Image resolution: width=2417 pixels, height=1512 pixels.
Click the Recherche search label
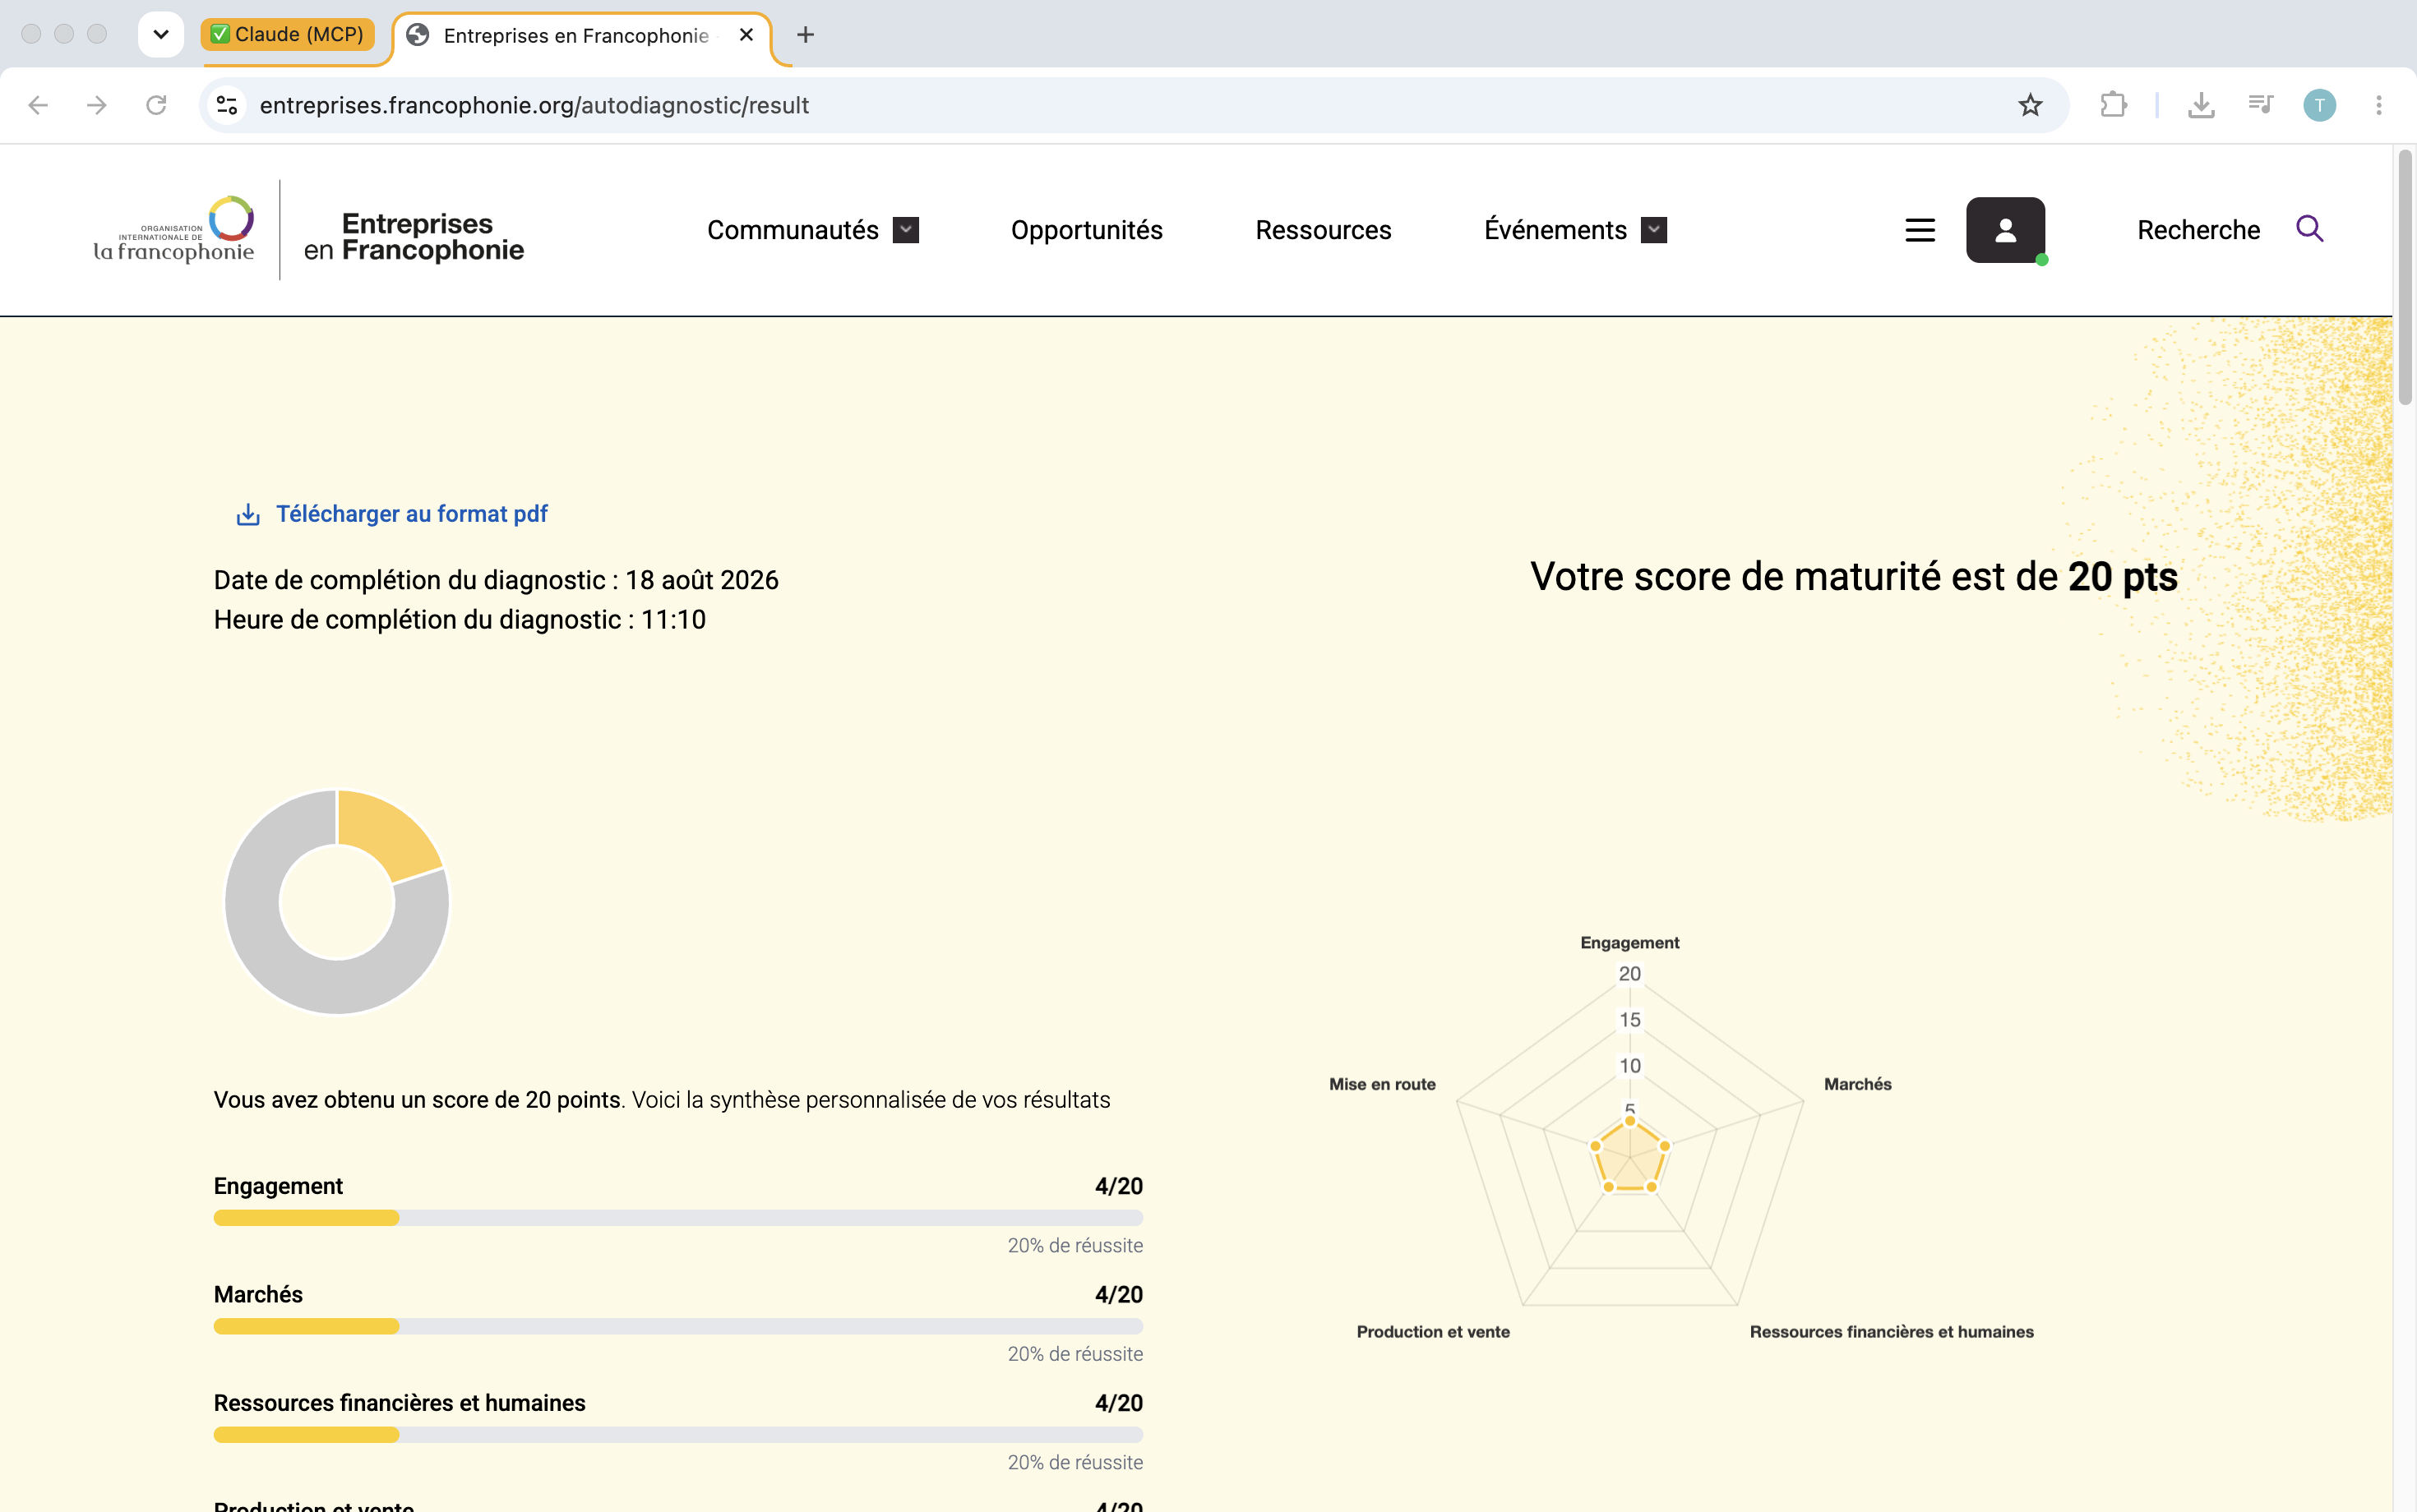pos(2198,230)
